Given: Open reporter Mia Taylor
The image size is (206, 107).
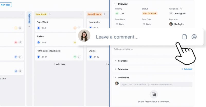Looking at the screenshot, I should click(x=177, y=24).
